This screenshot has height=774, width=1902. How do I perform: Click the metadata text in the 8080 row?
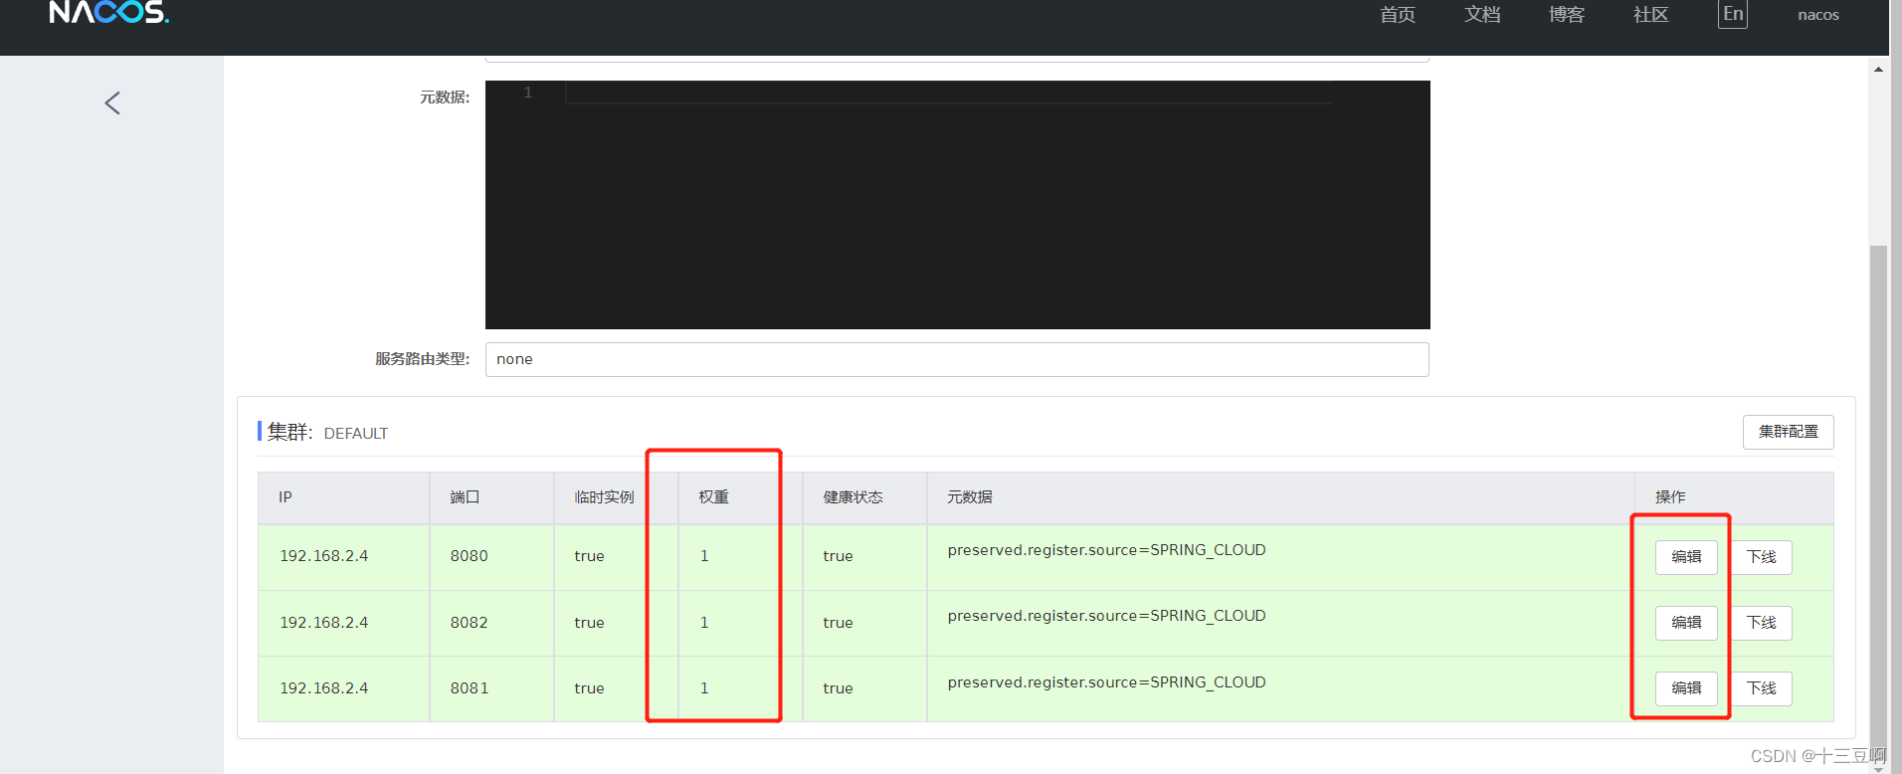(1106, 550)
